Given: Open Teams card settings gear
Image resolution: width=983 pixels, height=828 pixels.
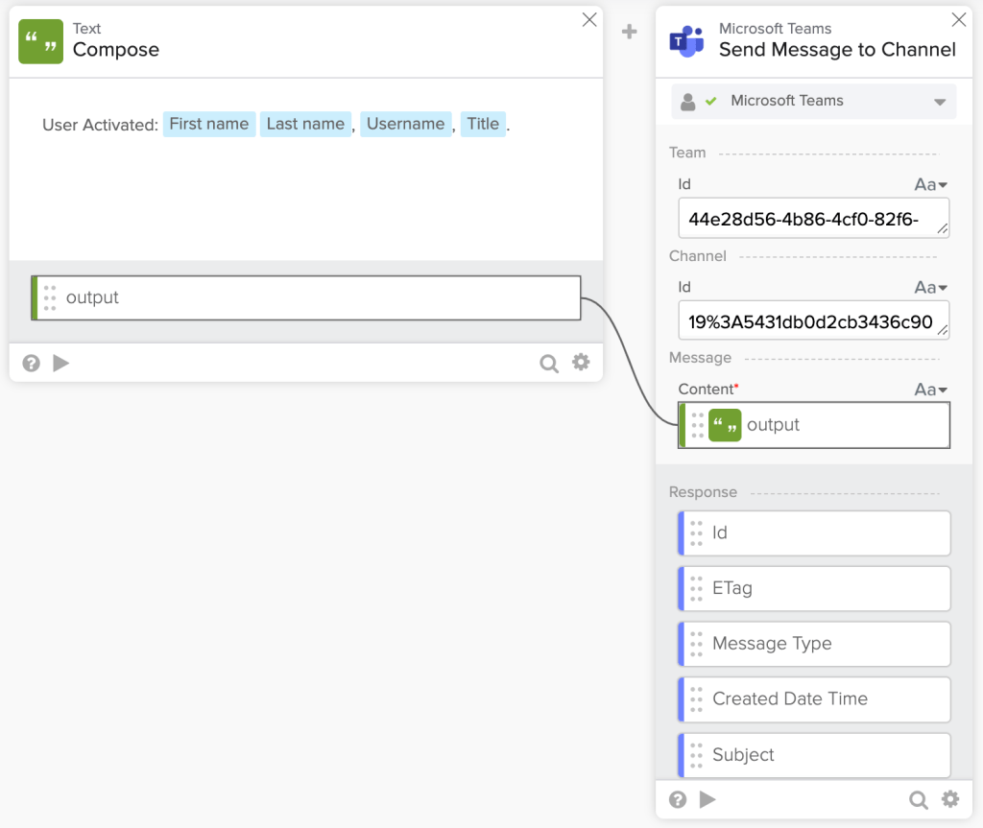Looking at the screenshot, I should pos(949,798).
